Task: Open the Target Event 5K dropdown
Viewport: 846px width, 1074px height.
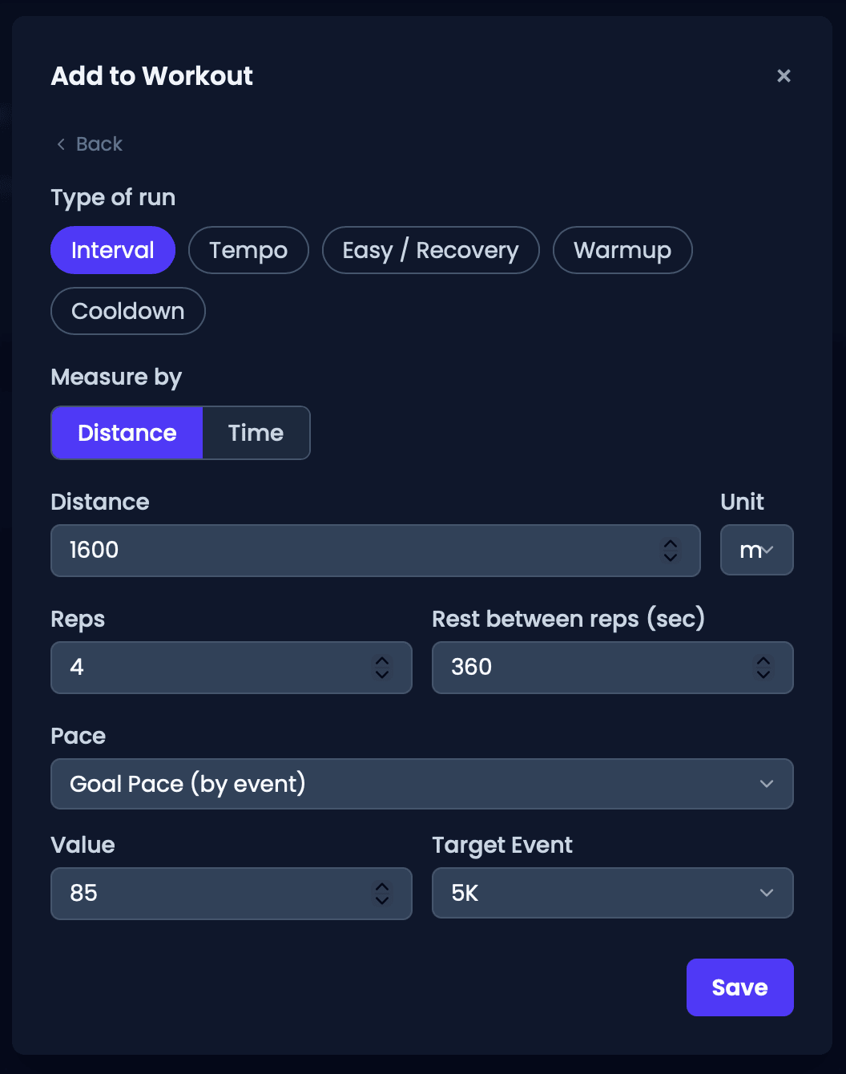Action: 613,893
